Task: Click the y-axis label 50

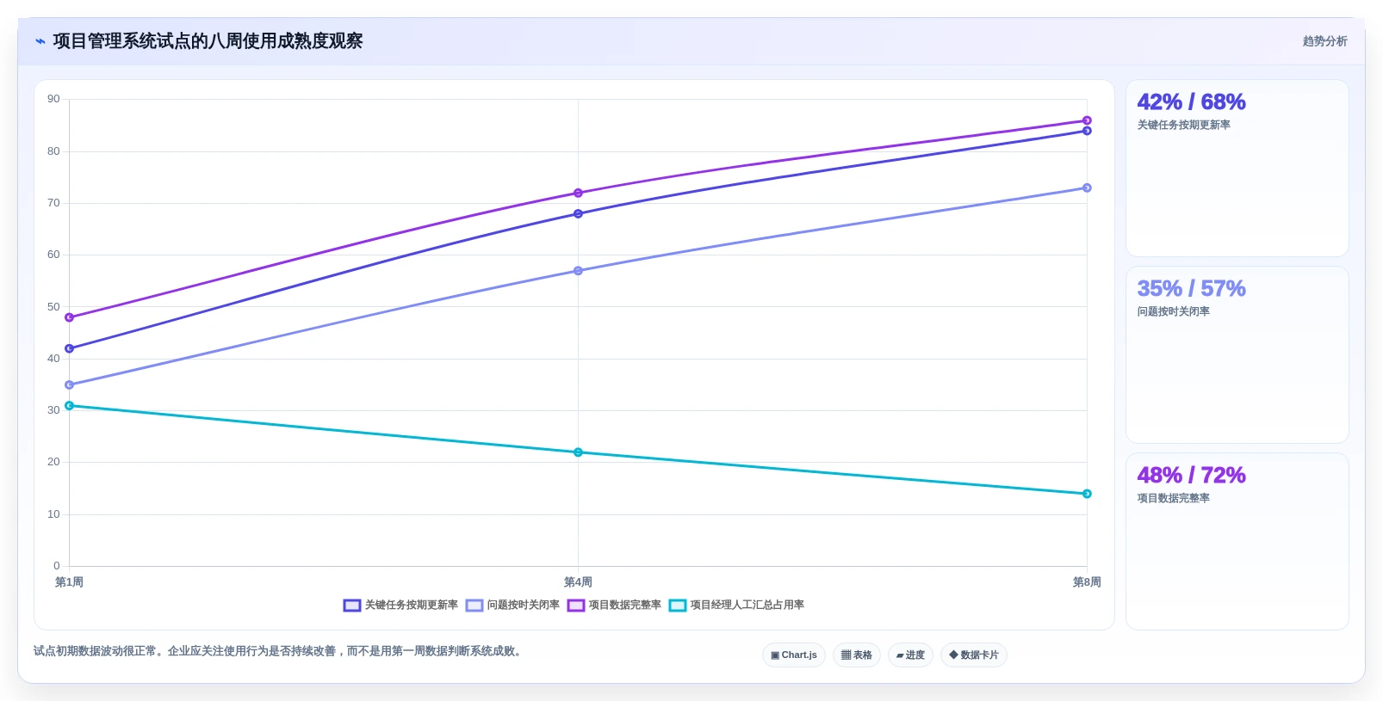Action: 53,307
